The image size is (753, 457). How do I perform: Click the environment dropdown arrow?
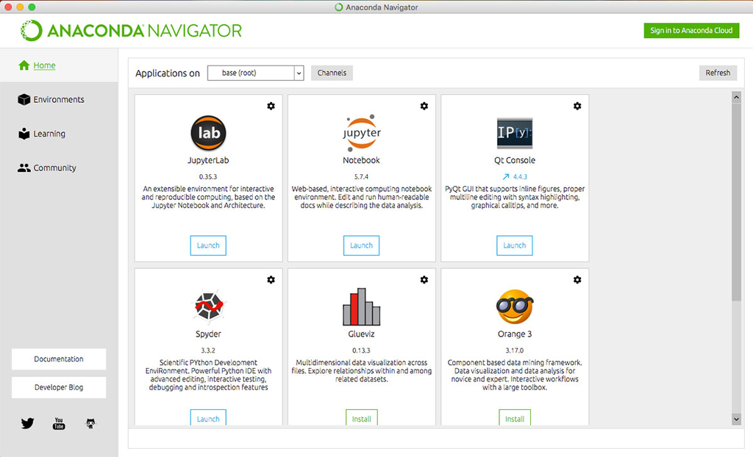[x=299, y=73]
